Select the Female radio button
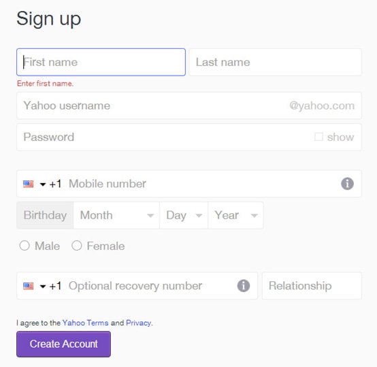 [x=77, y=246]
